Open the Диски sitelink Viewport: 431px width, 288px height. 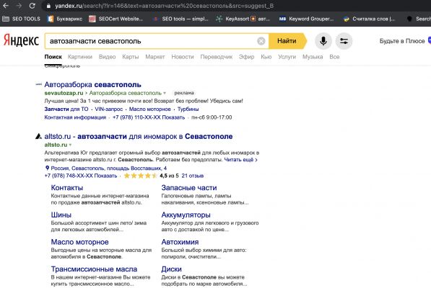pyautogui.click(x=172, y=269)
